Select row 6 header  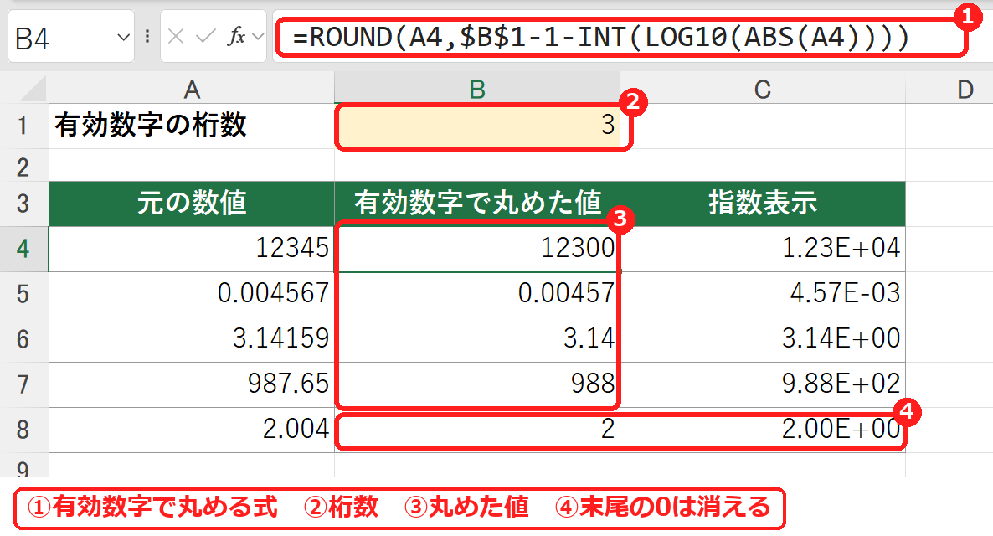23,339
